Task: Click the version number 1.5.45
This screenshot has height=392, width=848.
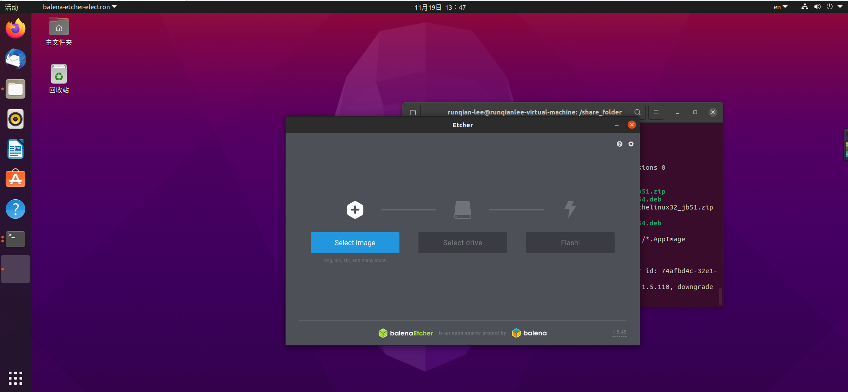Action: click(619, 332)
